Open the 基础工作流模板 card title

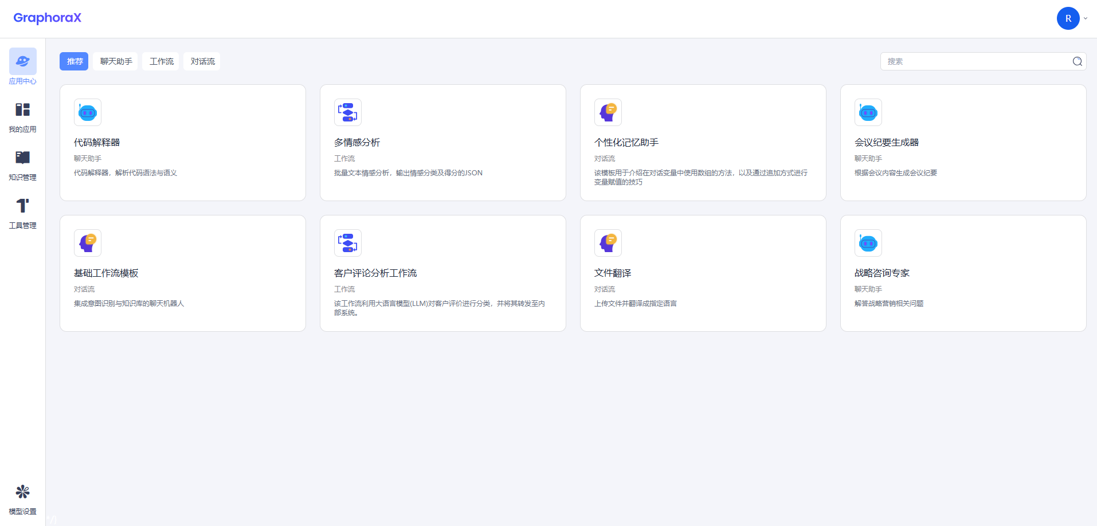click(106, 273)
